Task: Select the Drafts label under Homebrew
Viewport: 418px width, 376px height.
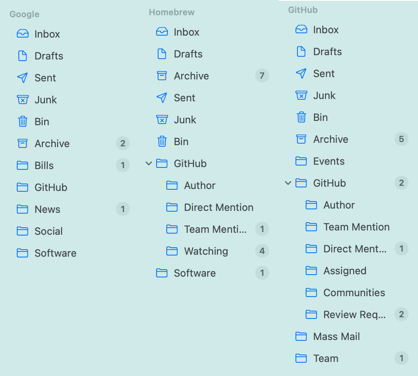Action: (x=188, y=54)
